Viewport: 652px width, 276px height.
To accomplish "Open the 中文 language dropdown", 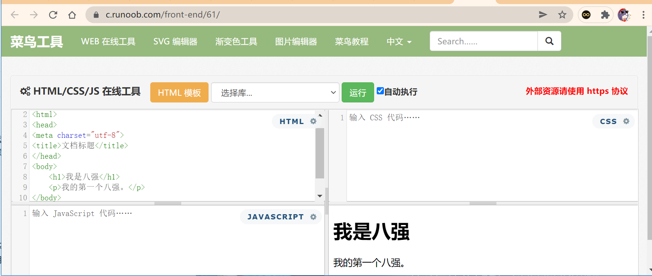I will point(399,42).
